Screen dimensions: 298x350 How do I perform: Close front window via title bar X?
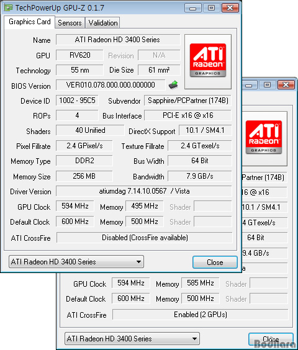230,8
